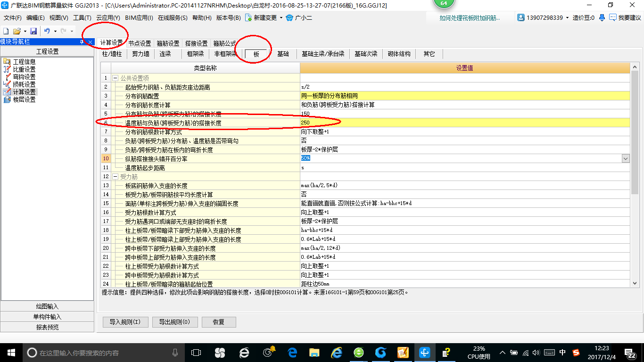The width and height of the screenshot is (644, 362).
Task: Select 工程信息 in the navigation list
Action: (x=24, y=62)
